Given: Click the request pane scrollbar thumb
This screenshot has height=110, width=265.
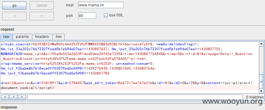Looking at the screenshot, I should tap(261, 82).
